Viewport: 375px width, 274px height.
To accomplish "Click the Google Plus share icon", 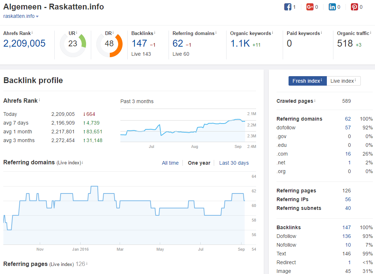I will (x=310, y=7).
